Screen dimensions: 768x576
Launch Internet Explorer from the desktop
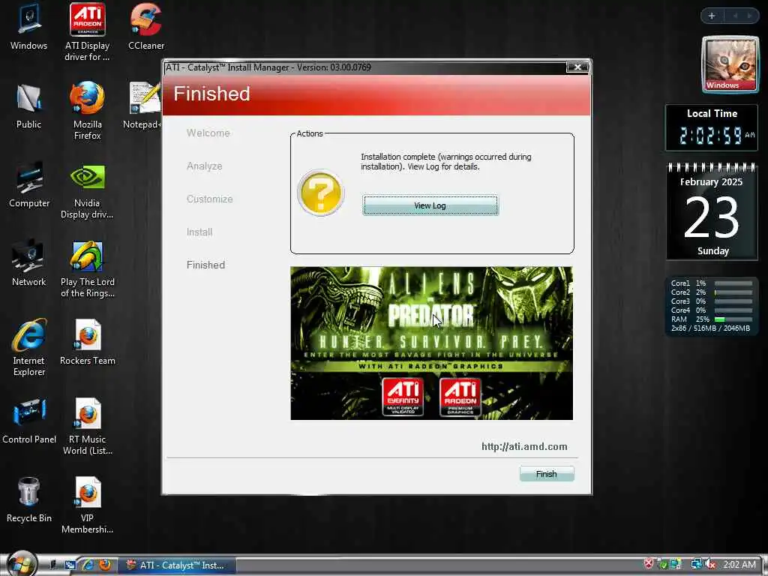[29, 348]
